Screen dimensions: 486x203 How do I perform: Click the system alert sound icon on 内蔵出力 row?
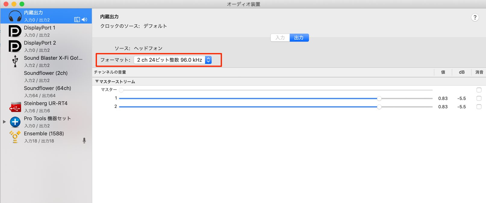coord(77,20)
